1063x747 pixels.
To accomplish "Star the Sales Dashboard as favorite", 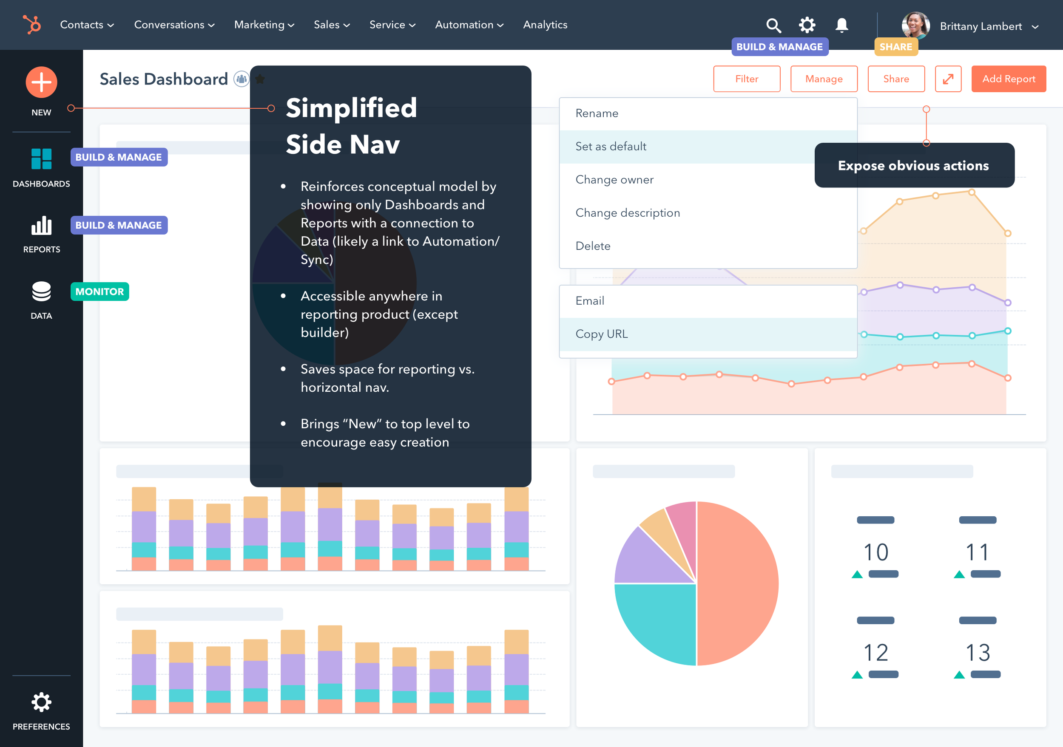I will tap(260, 79).
